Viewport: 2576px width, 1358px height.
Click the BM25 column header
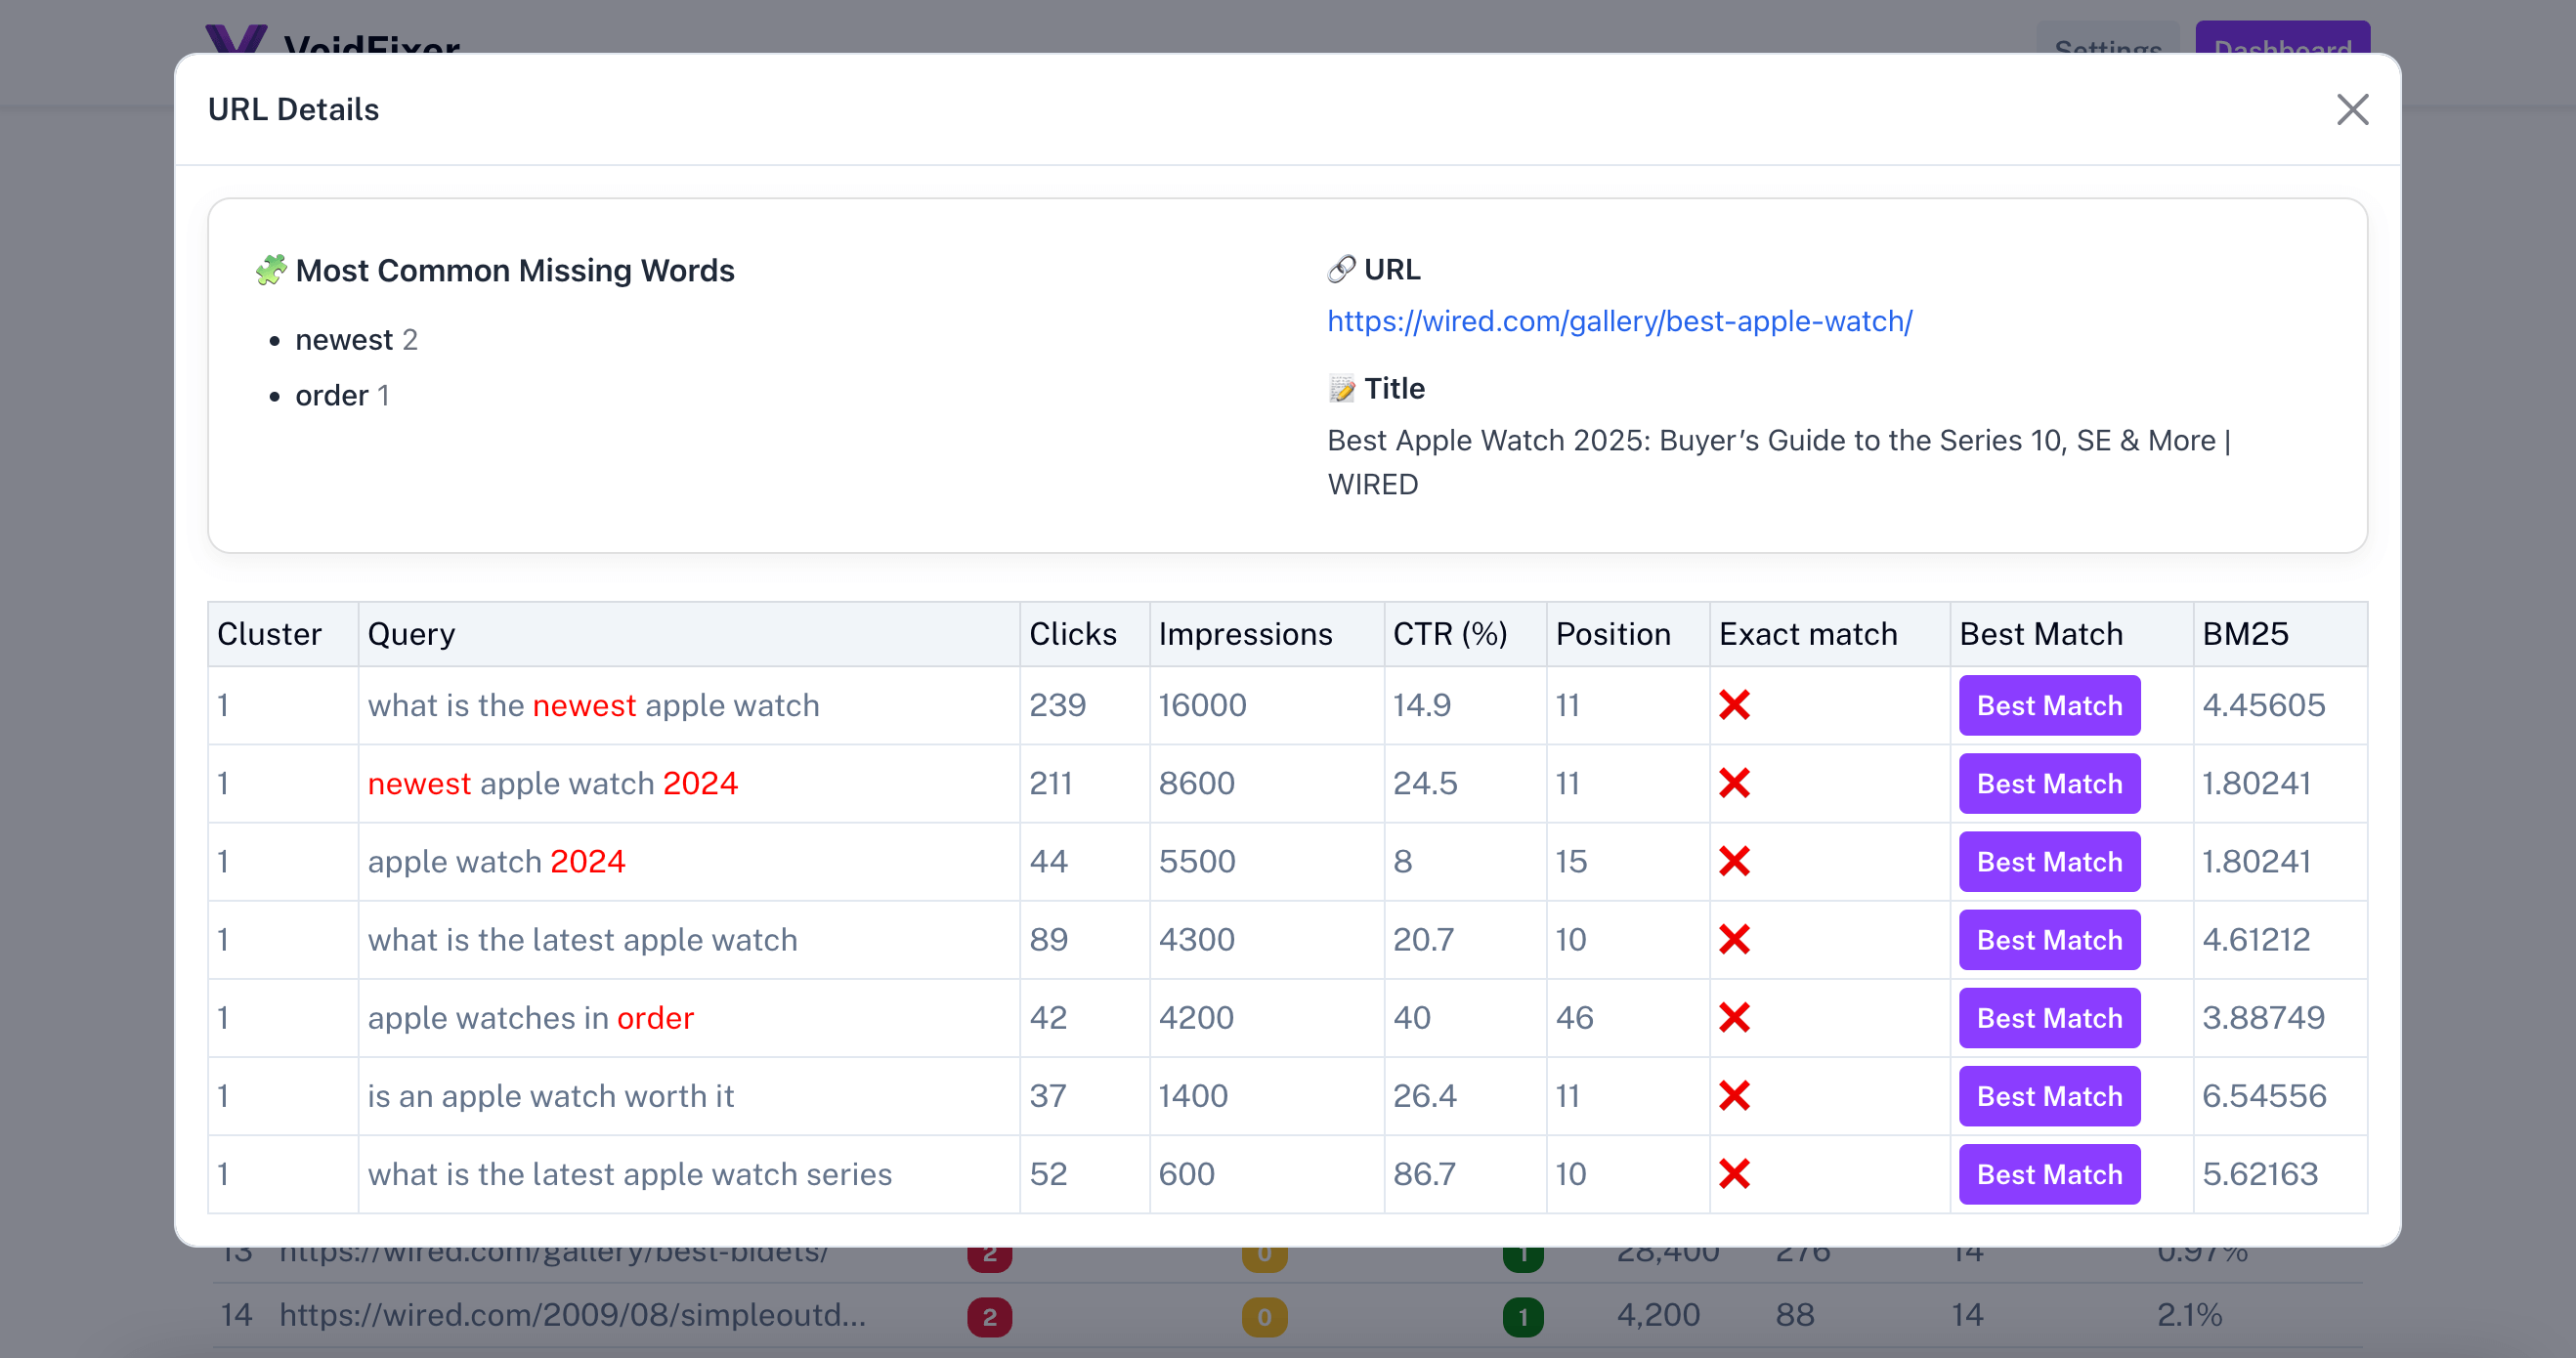click(2244, 633)
